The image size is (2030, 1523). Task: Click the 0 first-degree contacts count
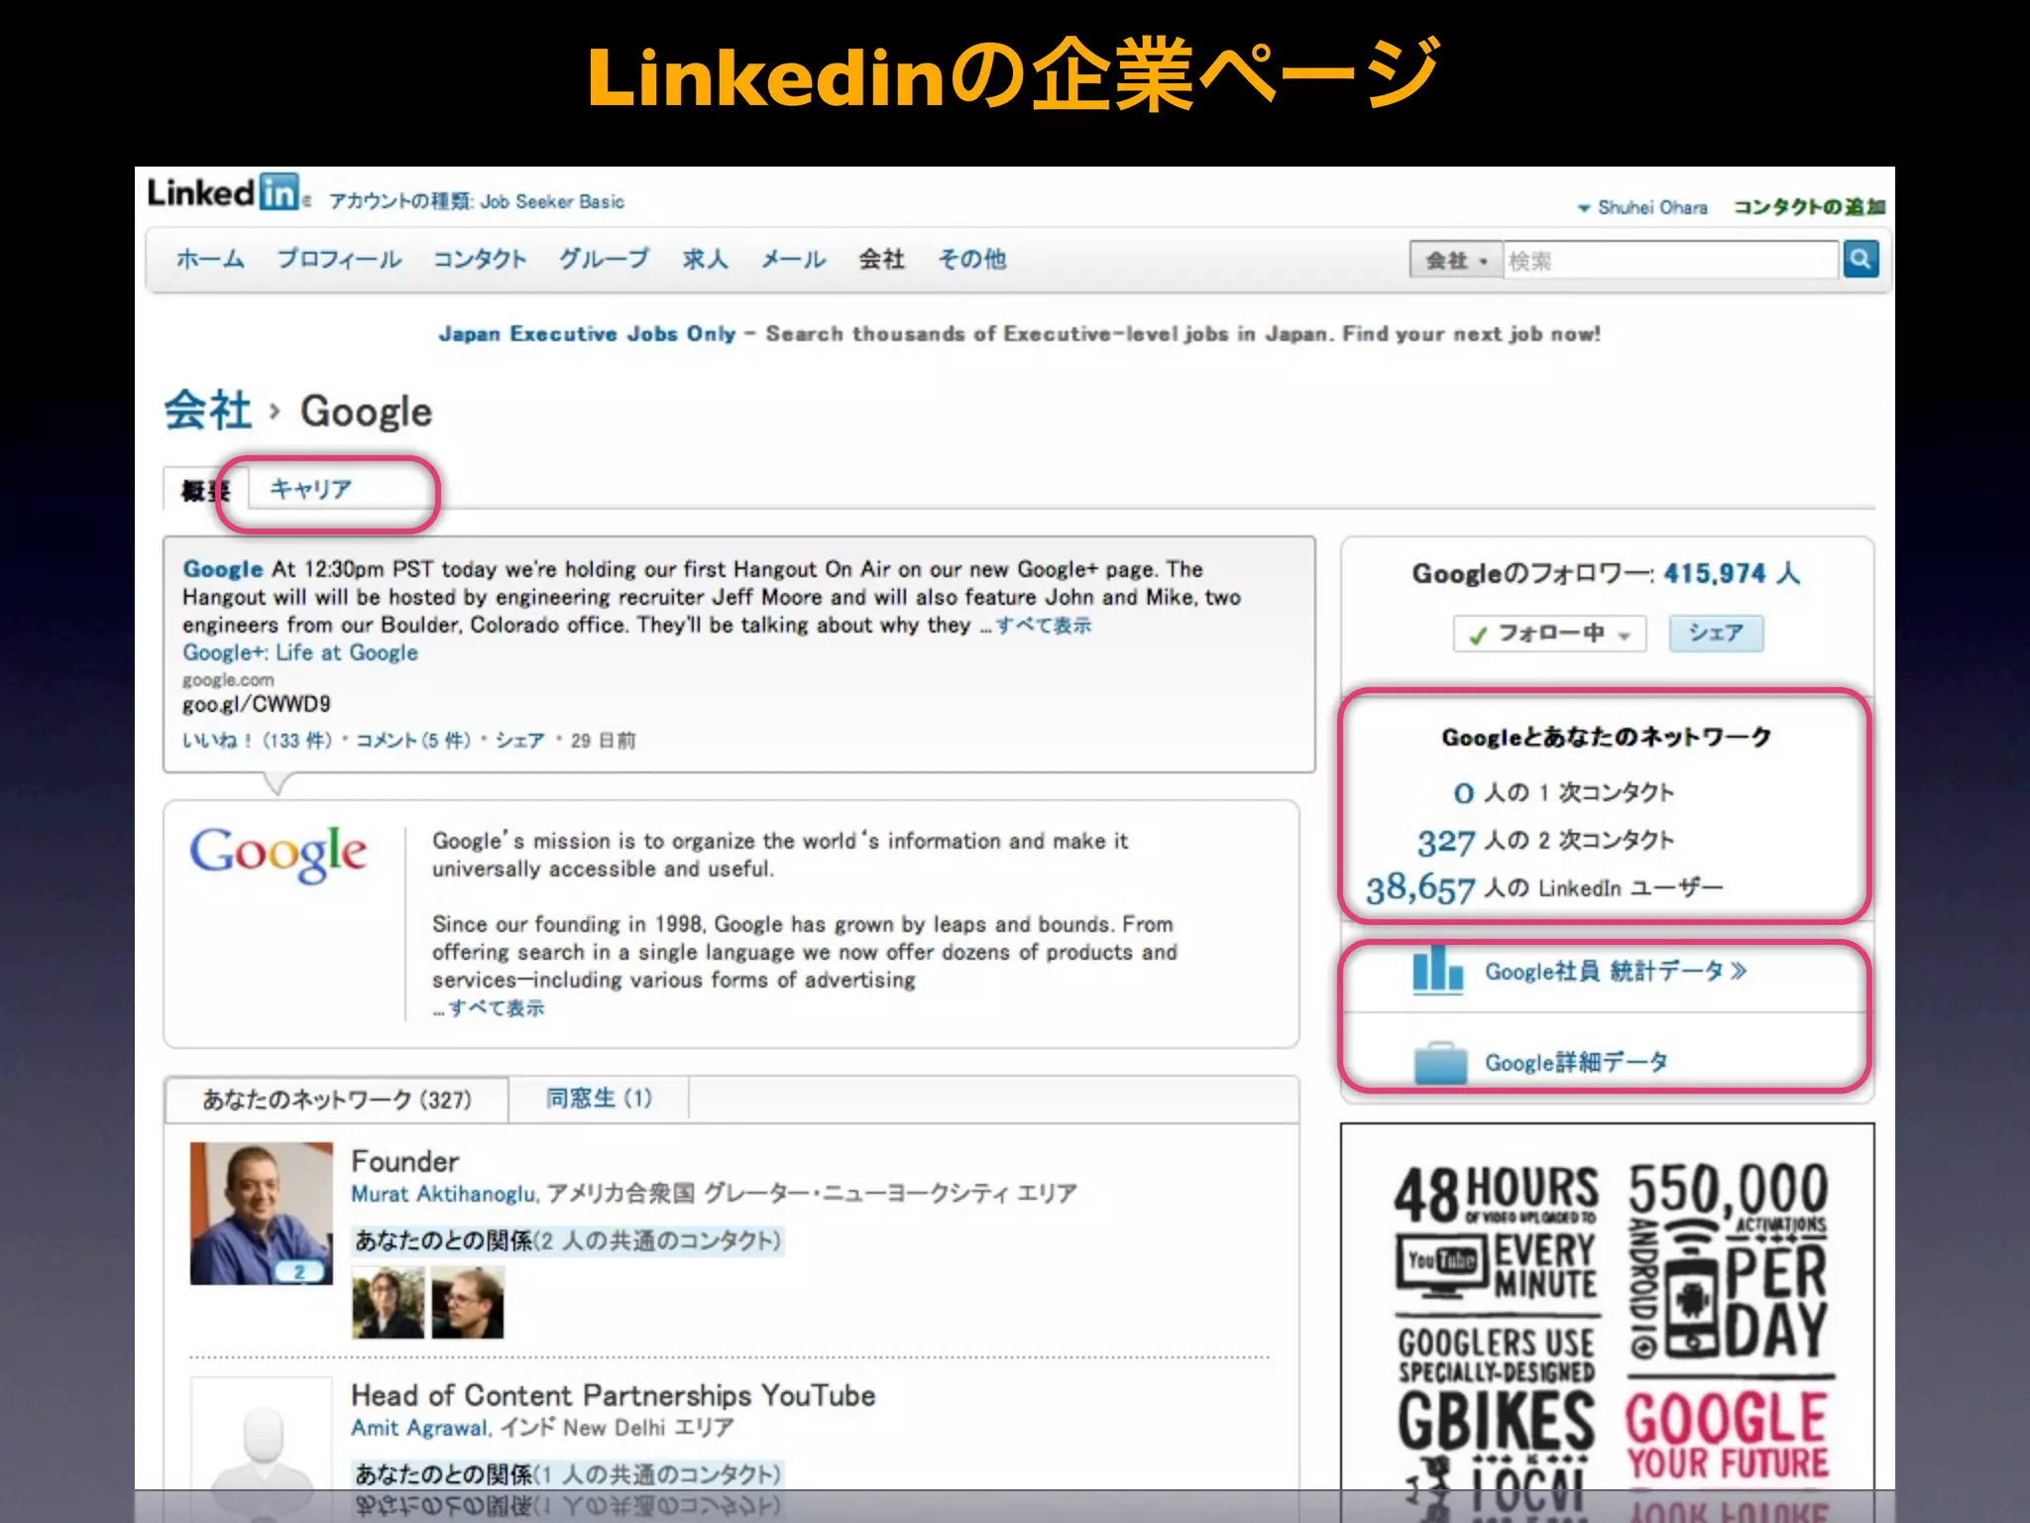(x=1464, y=793)
